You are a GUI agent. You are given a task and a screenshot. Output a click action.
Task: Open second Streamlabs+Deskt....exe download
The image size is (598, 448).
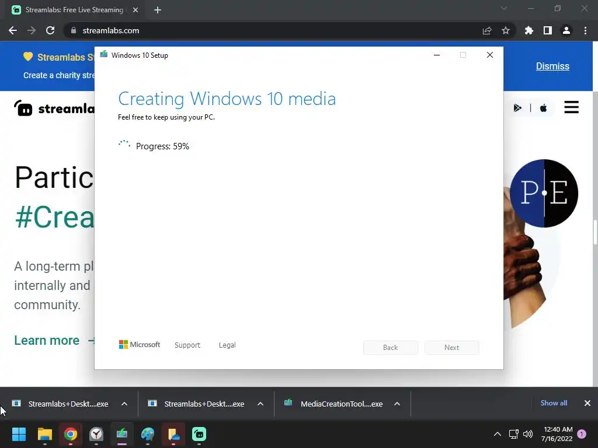pos(196,404)
